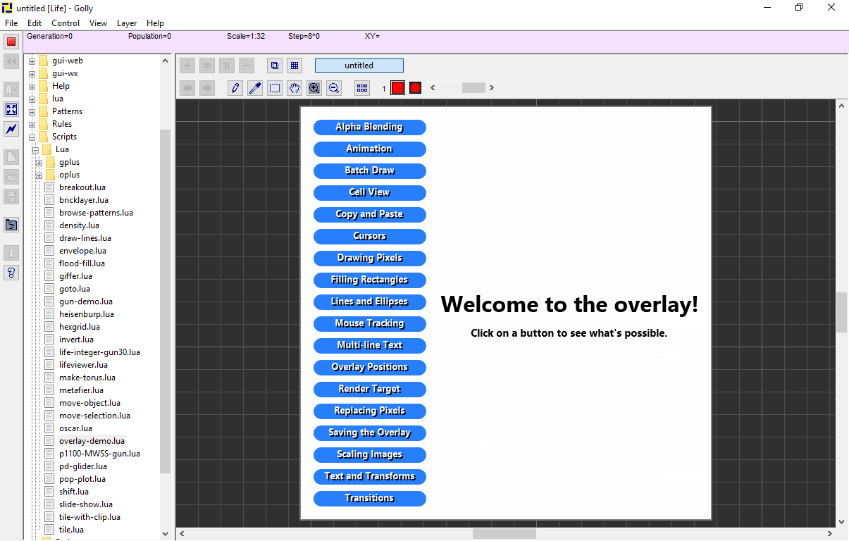This screenshot has height=541, width=849.
Task: Open the Help menu
Action: pos(155,23)
